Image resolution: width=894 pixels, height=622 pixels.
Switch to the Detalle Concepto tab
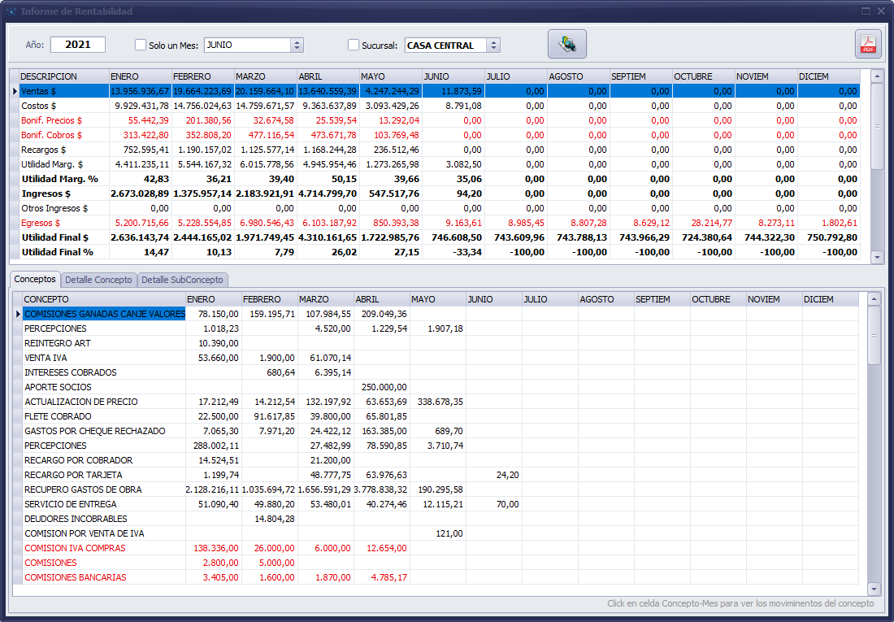tap(98, 280)
